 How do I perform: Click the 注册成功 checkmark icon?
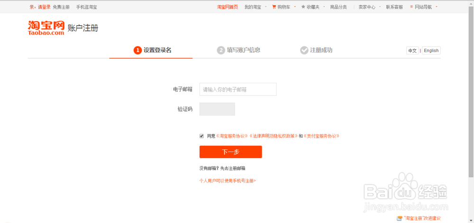tap(304, 50)
